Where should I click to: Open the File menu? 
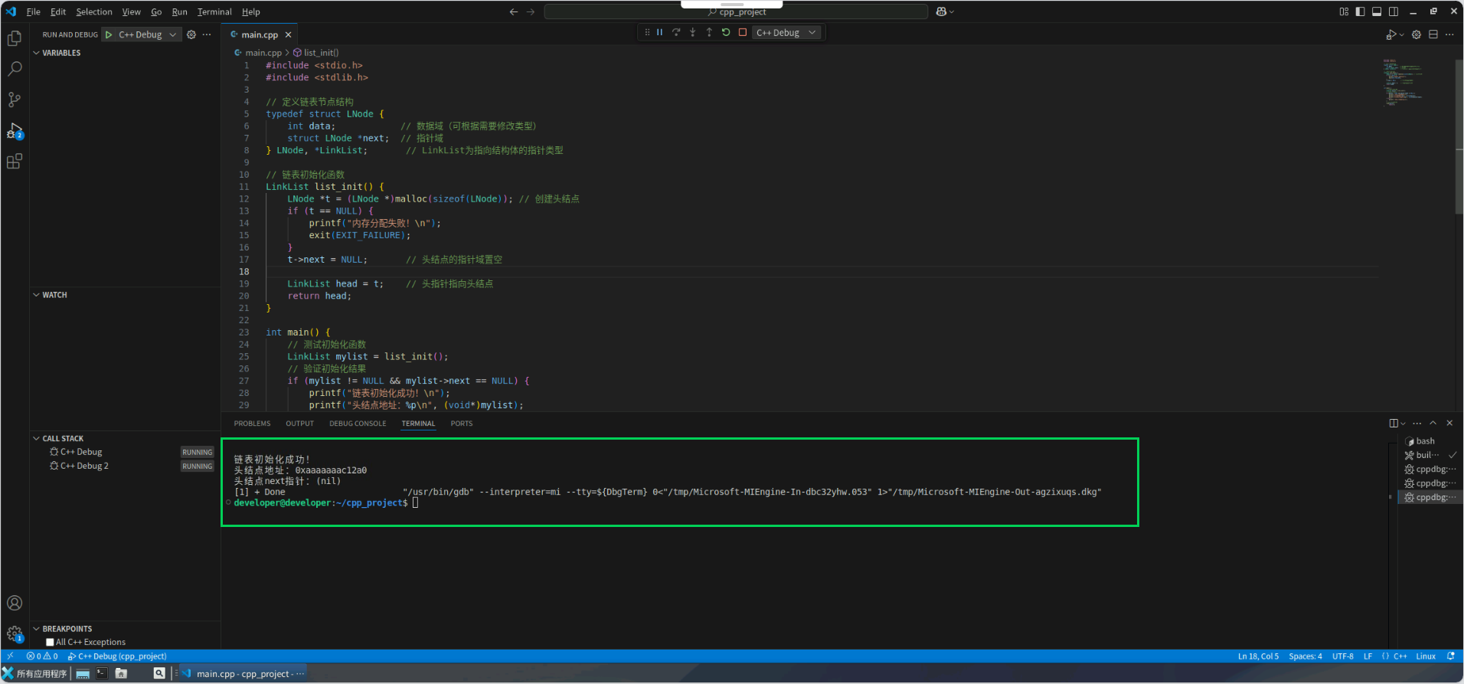point(34,11)
